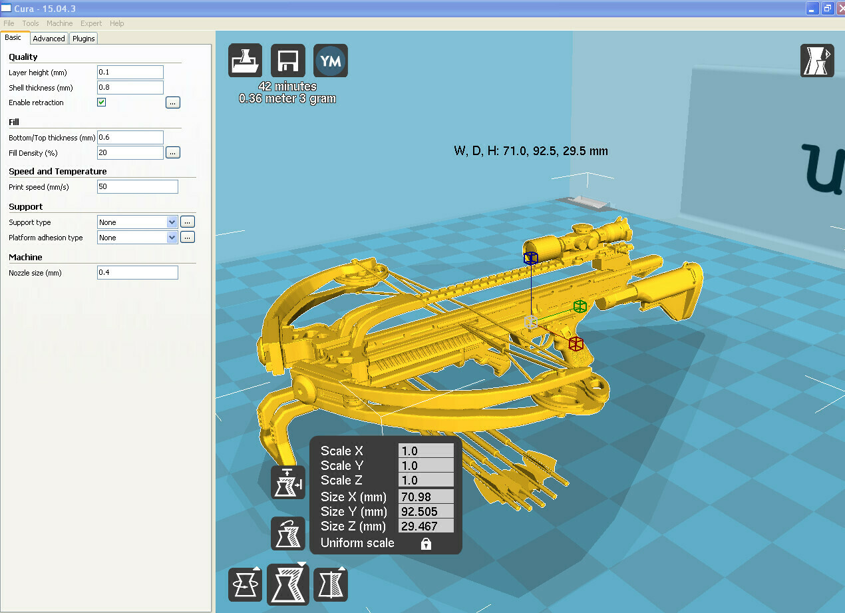Select the Scale tool icon
Screen dimensions: 845x613
coord(287,584)
